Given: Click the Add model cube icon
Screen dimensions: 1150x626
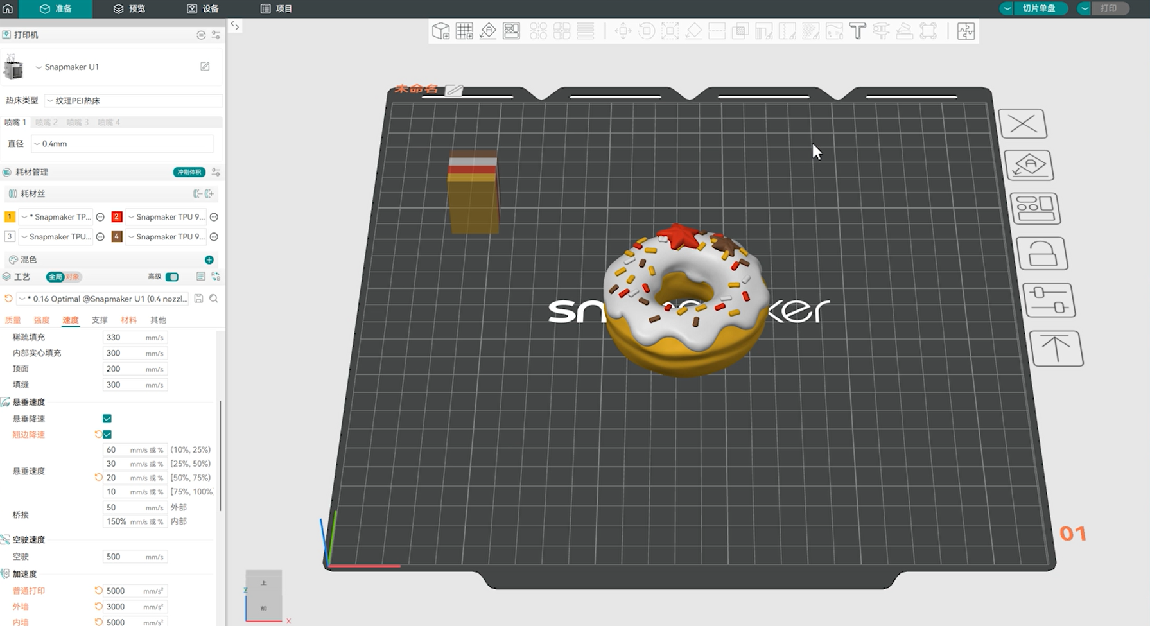Looking at the screenshot, I should (x=440, y=31).
